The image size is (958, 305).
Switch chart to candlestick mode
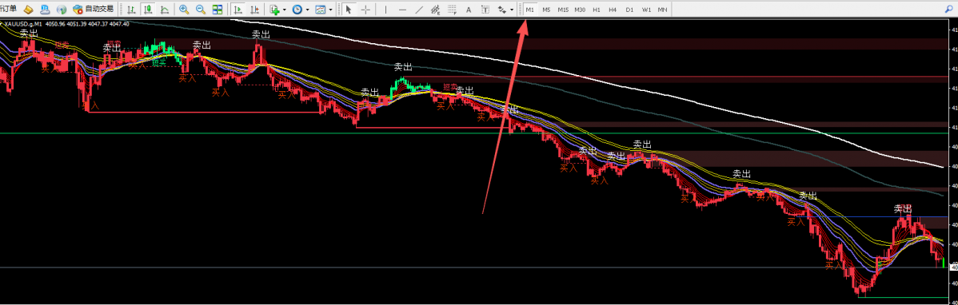(x=148, y=9)
